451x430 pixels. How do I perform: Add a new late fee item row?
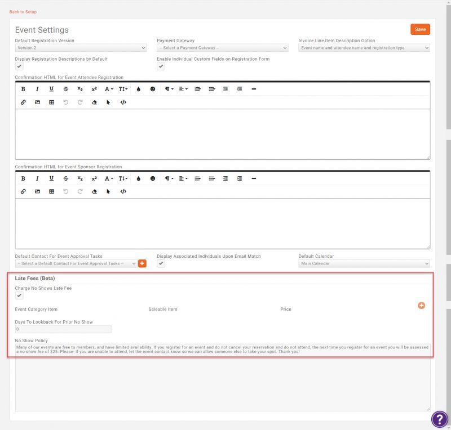coord(421,306)
